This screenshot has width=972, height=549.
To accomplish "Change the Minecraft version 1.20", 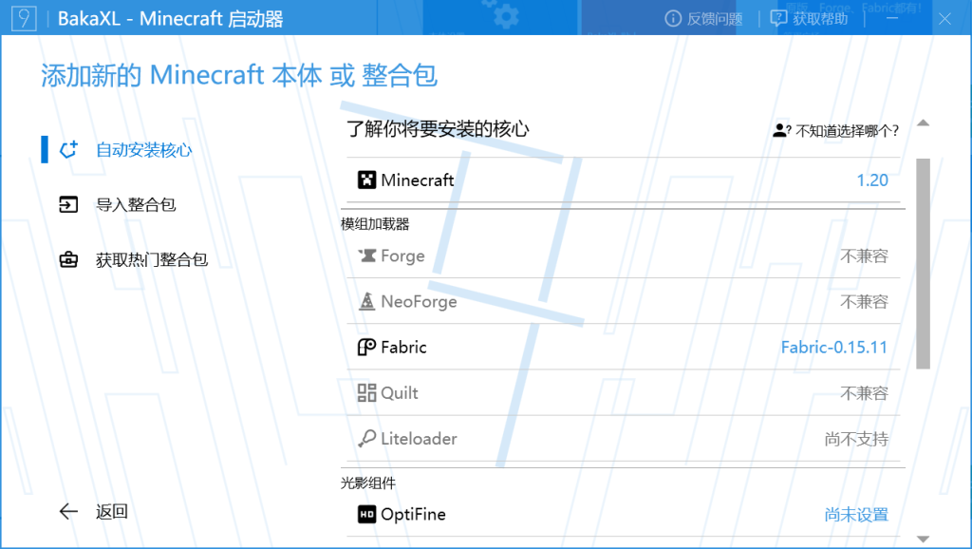I will point(872,180).
